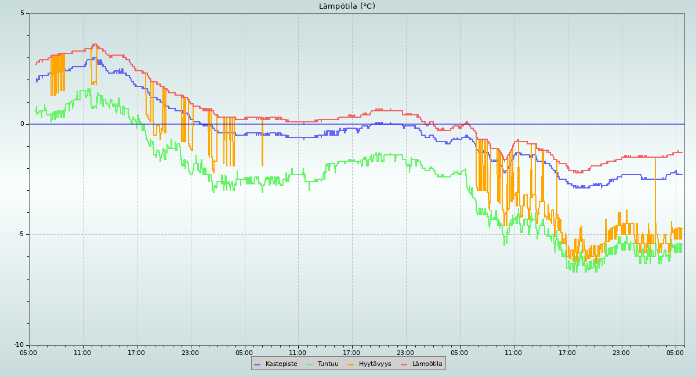Click the orange Hyytävyys legend line marker

coord(351,364)
